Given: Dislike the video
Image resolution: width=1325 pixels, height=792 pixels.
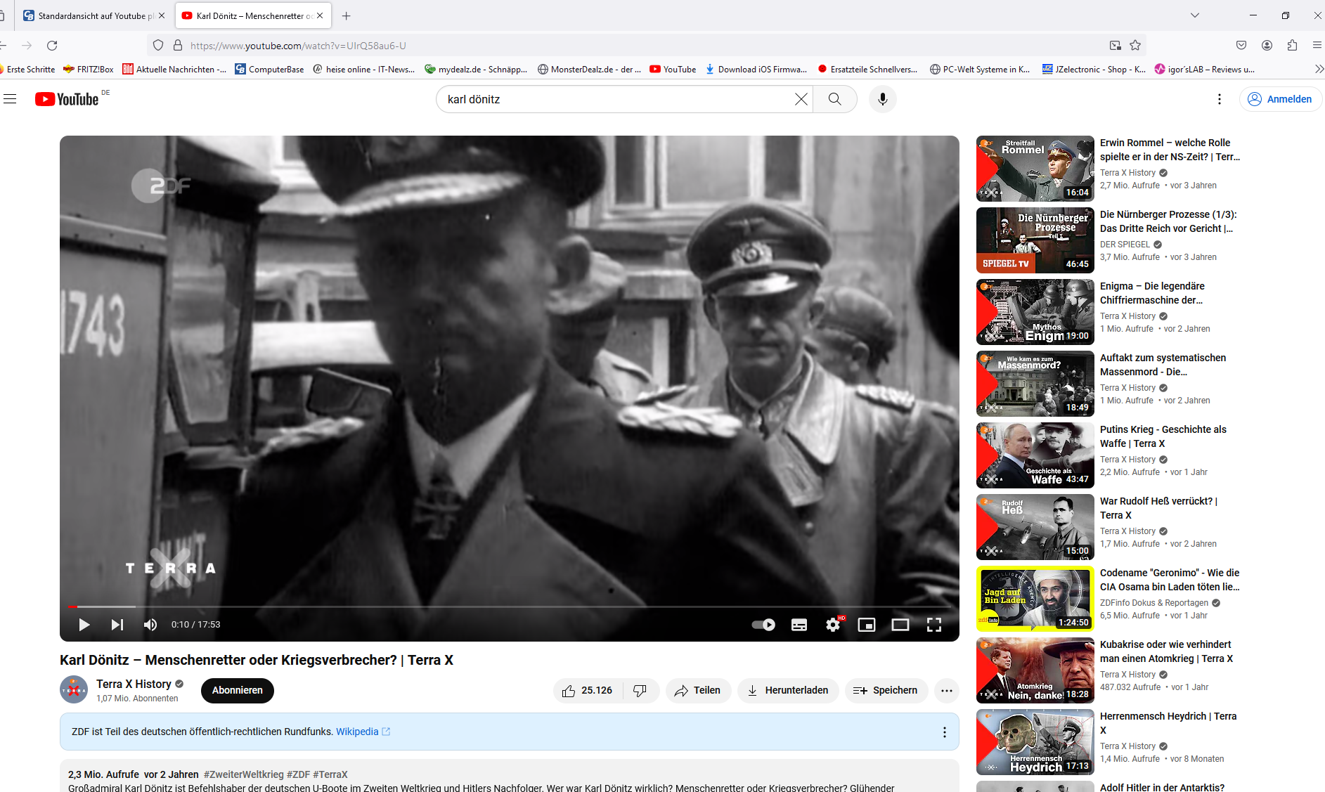Looking at the screenshot, I should click(x=640, y=691).
